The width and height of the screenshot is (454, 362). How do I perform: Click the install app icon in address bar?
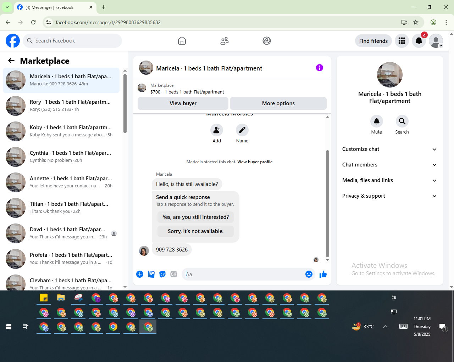[404, 22]
